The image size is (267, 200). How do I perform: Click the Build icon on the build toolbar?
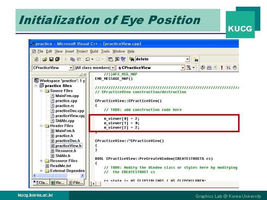click(x=209, y=67)
